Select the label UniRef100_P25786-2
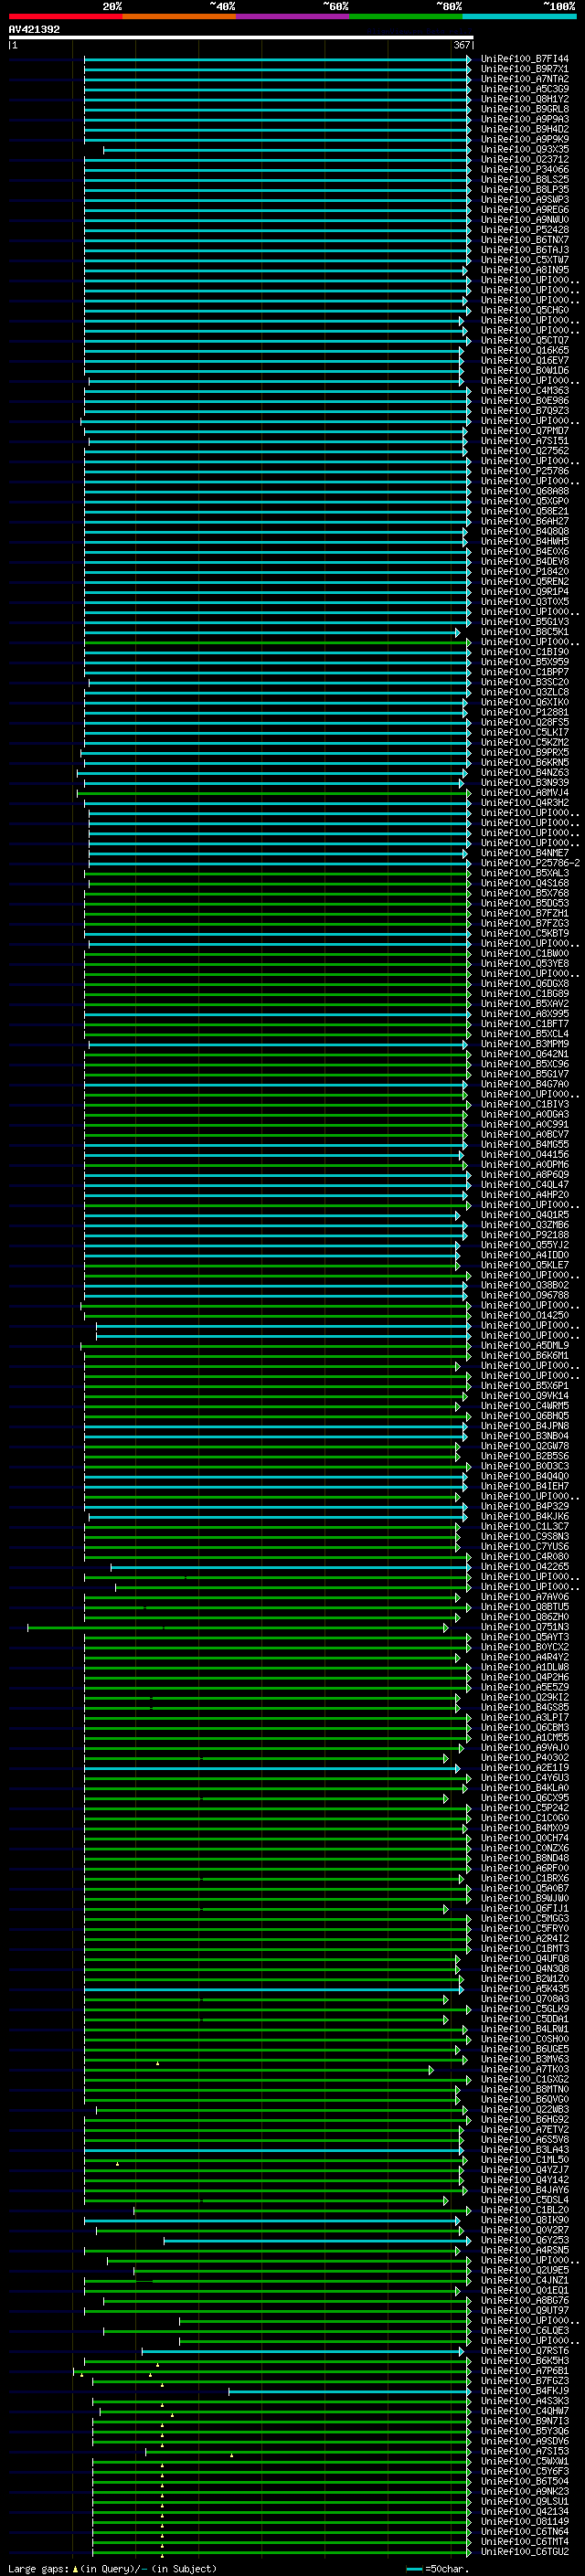Viewport: 585px width, 2576px height. (530, 863)
